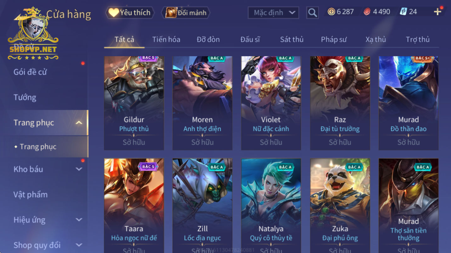Screen dimensions: 451x253
Task: Switch to the Sát thủ tab
Action: (x=292, y=40)
